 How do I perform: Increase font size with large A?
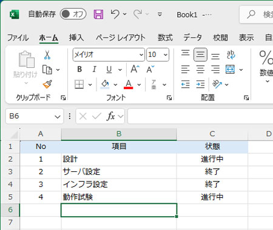(x=135, y=69)
